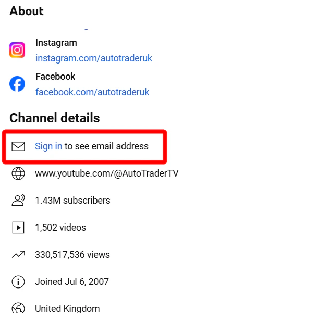
Task: Click the Instagram logo icon
Action: tap(17, 50)
